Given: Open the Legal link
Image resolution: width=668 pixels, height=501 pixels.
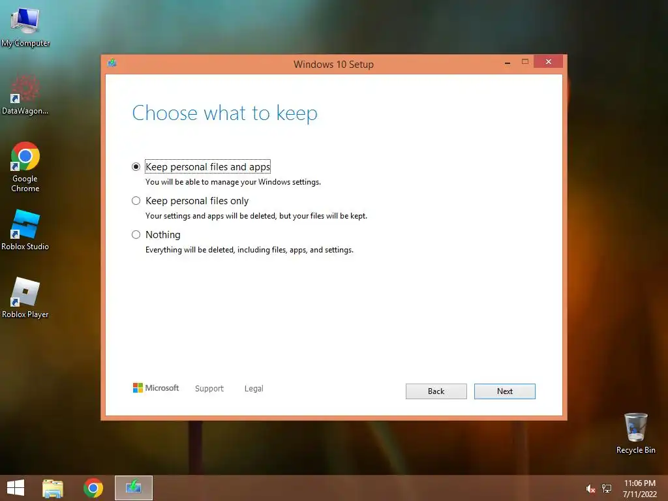Looking at the screenshot, I should [254, 389].
